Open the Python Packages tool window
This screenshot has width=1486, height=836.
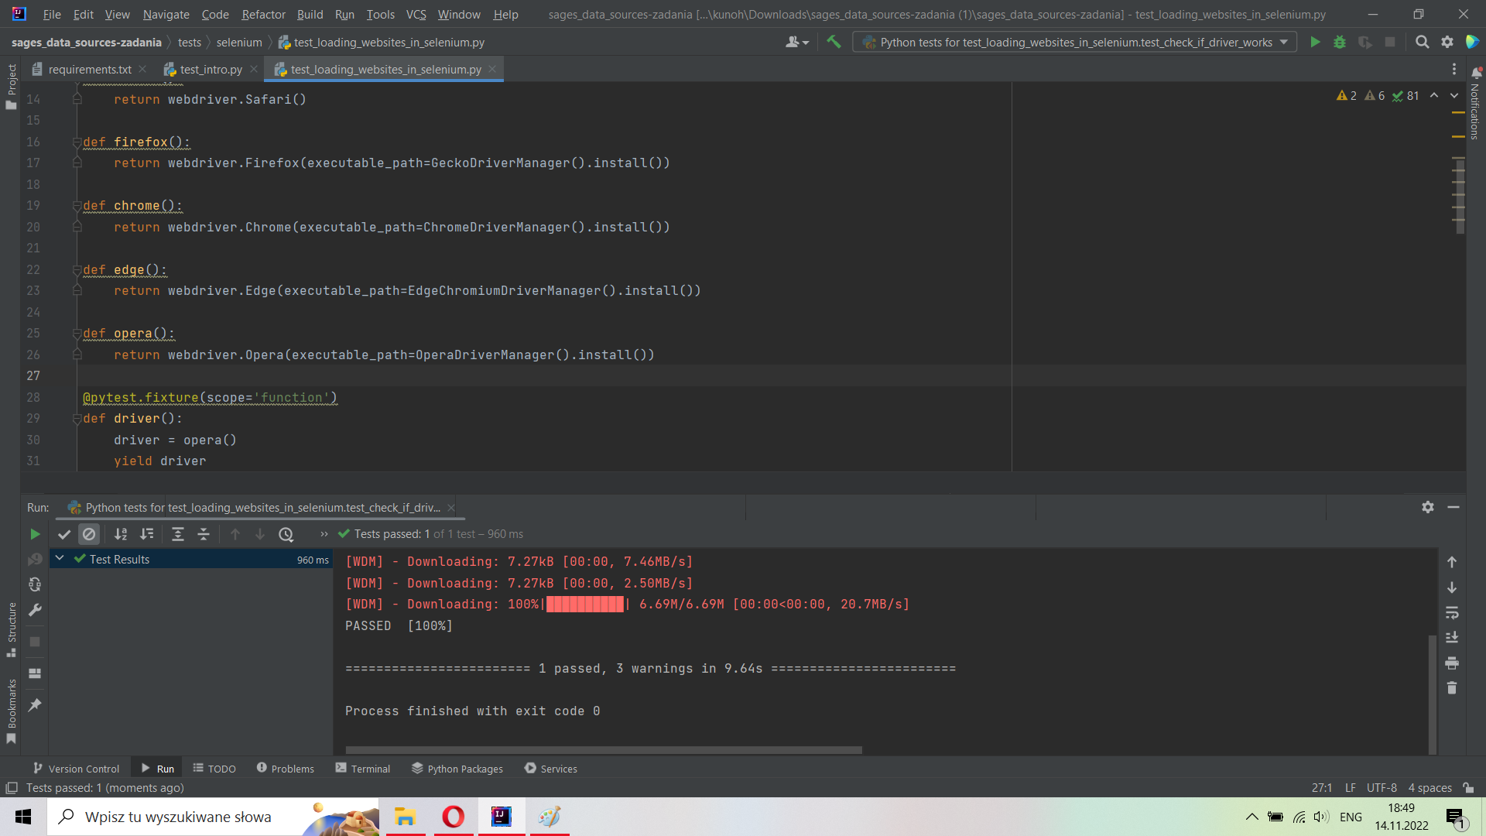[x=457, y=769]
